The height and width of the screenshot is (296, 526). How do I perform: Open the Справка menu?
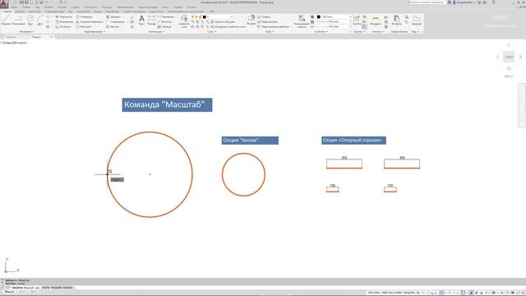pyautogui.click(x=178, y=7)
